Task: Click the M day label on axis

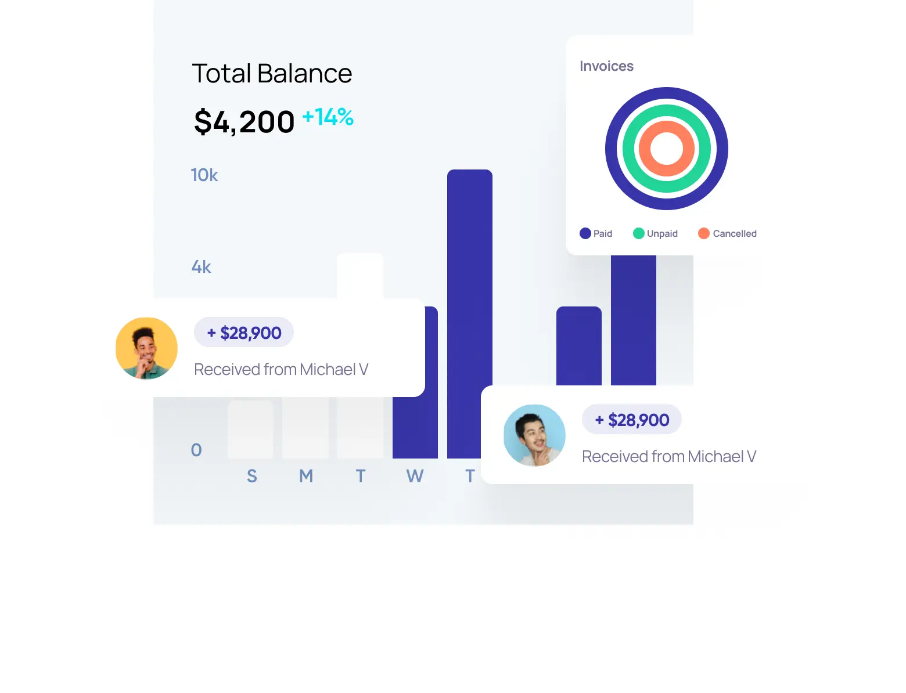Action: 306,476
